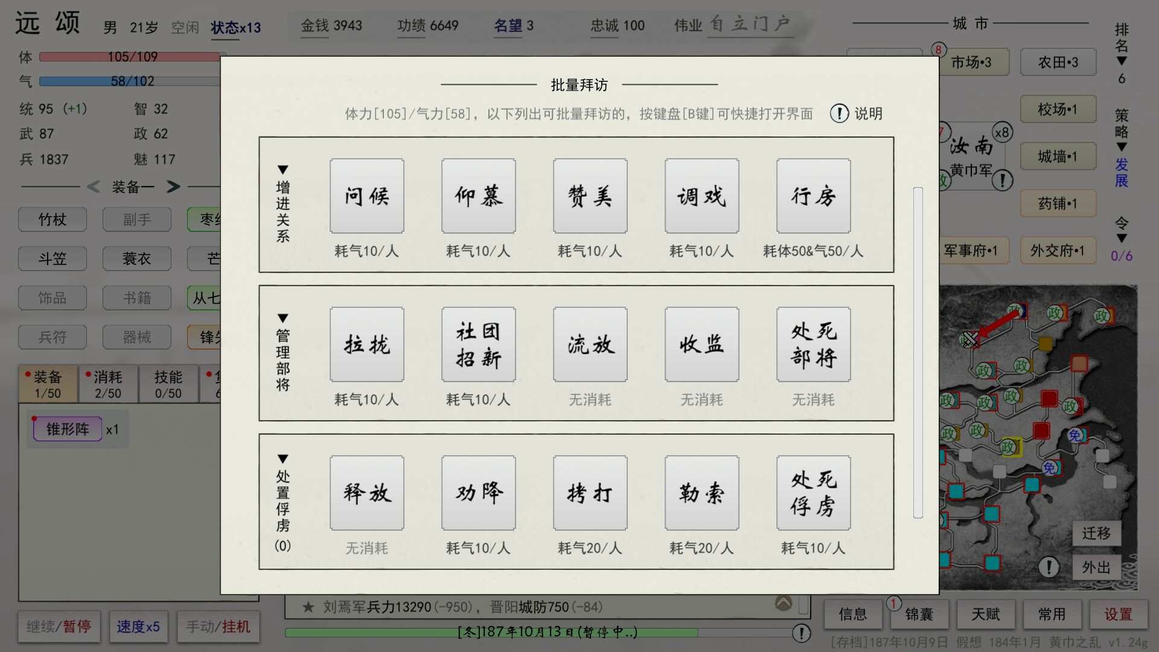The image size is (1159, 652).
Task: Click the exclamation icon beside the date bar
Action: pyautogui.click(x=801, y=633)
